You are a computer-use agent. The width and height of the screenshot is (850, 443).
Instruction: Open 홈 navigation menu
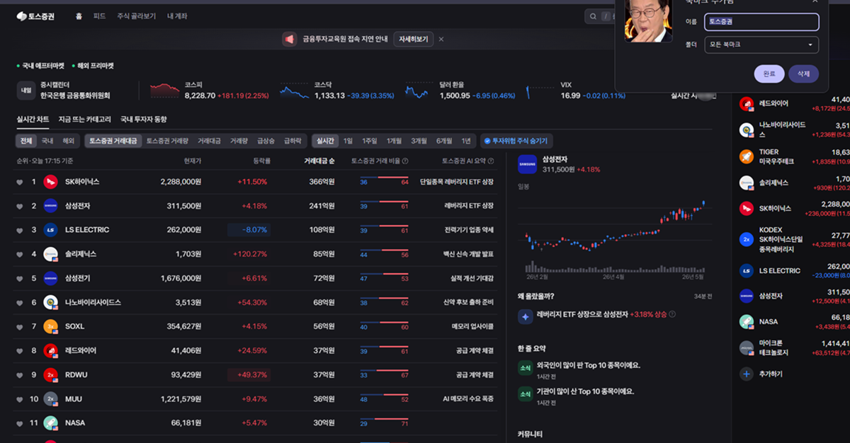point(79,16)
